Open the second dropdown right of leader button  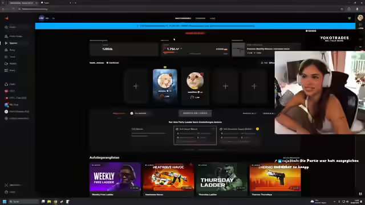coord(269,113)
